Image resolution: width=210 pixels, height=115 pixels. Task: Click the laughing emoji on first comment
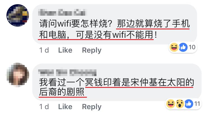click(174, 47)
